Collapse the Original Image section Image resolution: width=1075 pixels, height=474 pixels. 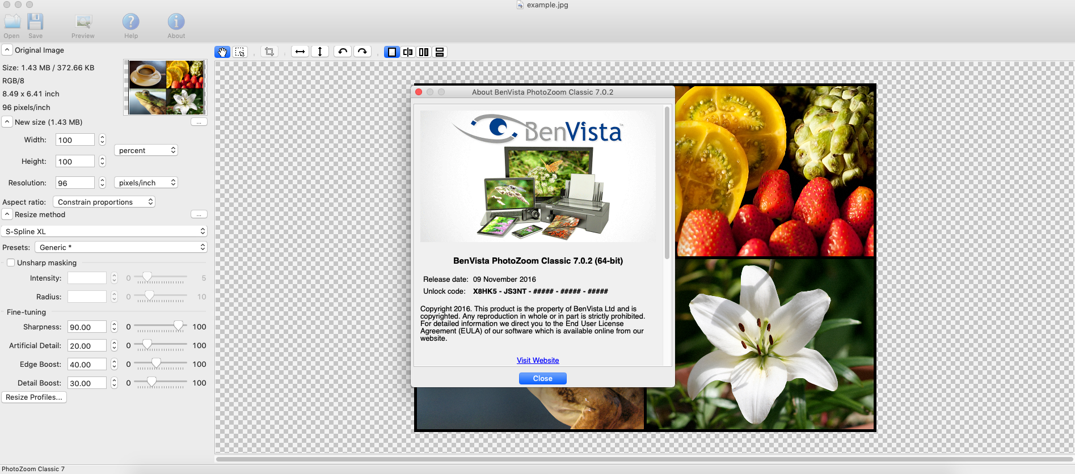(7, 50)
